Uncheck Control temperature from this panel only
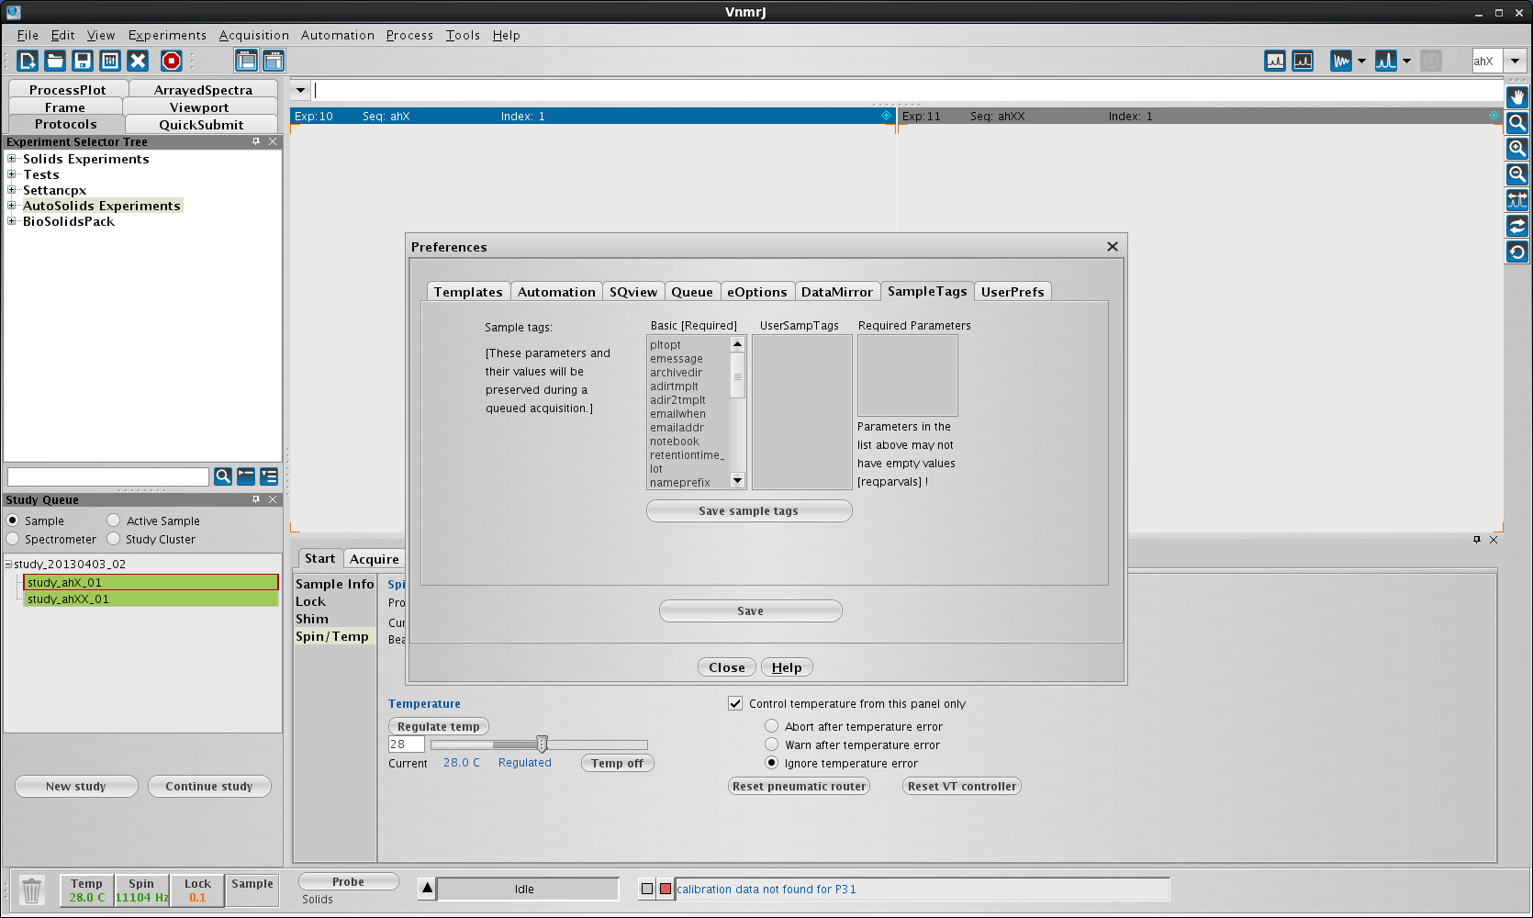 click(735, 703)
